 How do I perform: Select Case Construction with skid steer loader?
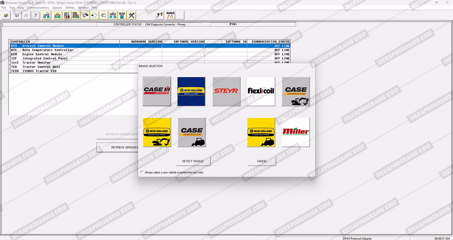pyautogui.click(x=191, y=132)
